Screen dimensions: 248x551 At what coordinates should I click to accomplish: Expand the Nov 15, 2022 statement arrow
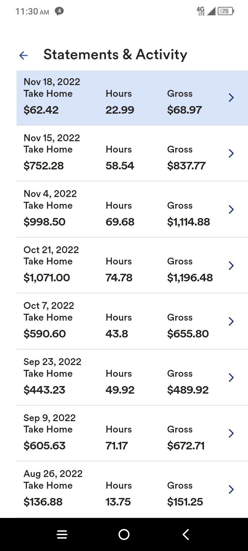coord(231,154)
